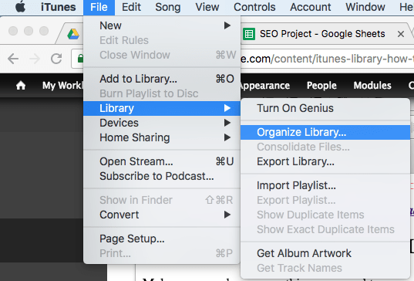414x281 pixels.
Task: Click the browser forward arrow
Action: pyautogui.click(x=35, y=59)
